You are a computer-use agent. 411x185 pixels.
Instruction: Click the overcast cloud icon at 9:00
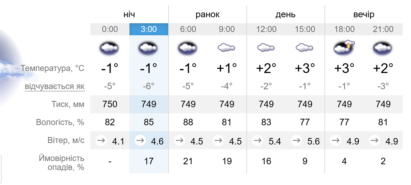(x=227, y=48)
